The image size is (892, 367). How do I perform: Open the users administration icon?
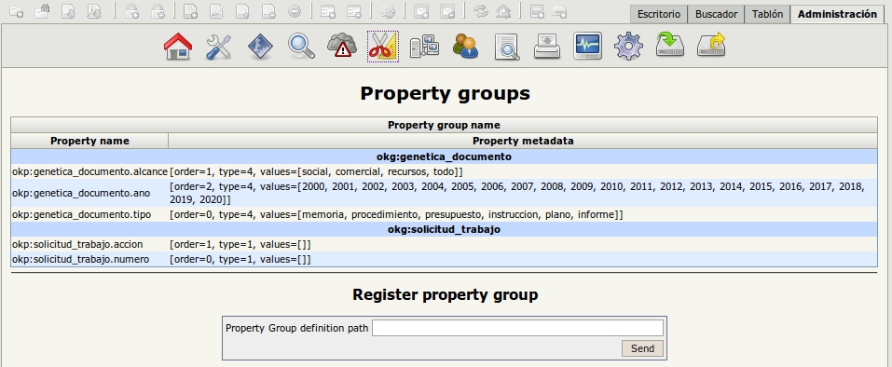tap(465, 47)
